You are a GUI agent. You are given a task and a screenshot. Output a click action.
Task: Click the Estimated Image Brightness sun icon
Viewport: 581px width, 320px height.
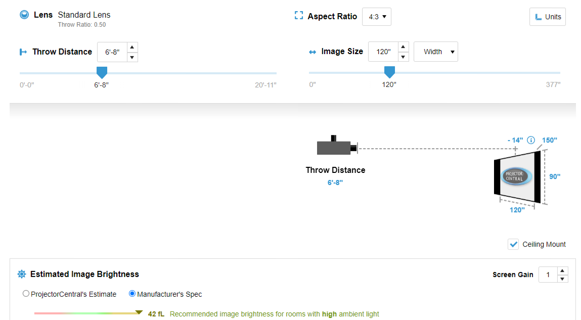tap(22, 274)
